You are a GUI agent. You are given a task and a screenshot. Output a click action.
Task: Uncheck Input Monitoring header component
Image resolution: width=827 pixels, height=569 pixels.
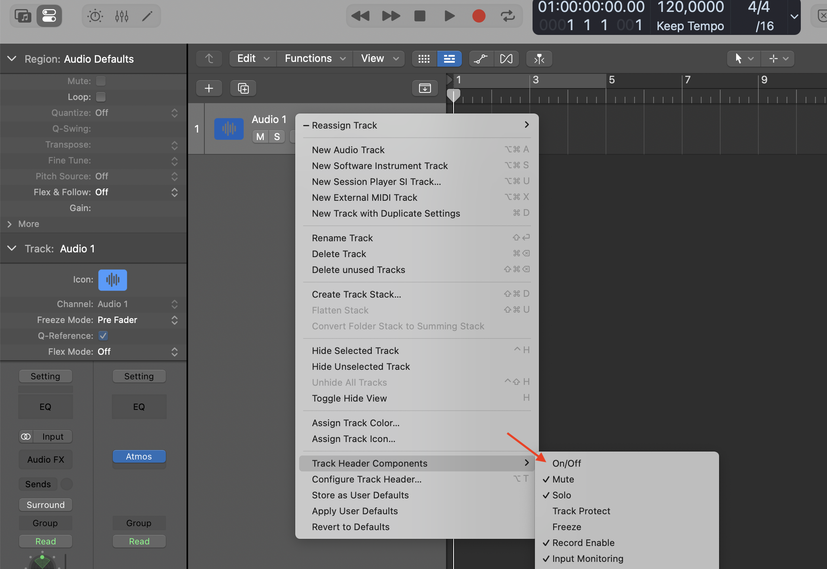click(627, 559)
